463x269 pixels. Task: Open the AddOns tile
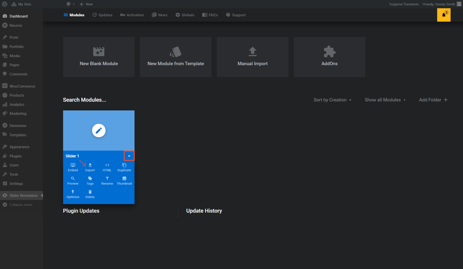point(330,57)
